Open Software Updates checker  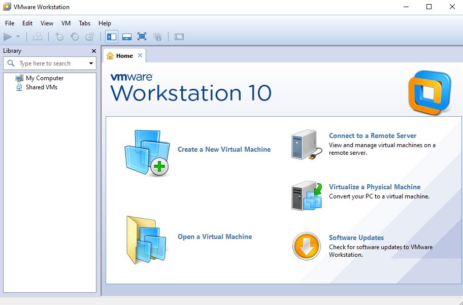click(x=356, y=238)
